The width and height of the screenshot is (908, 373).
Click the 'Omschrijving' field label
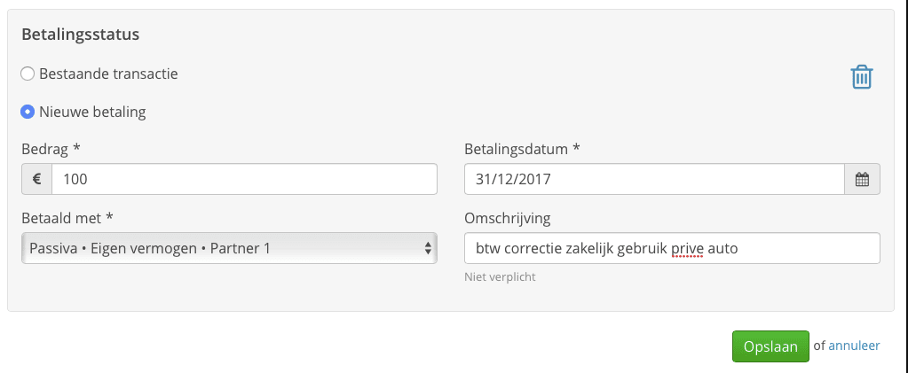(x=508, y=218)
